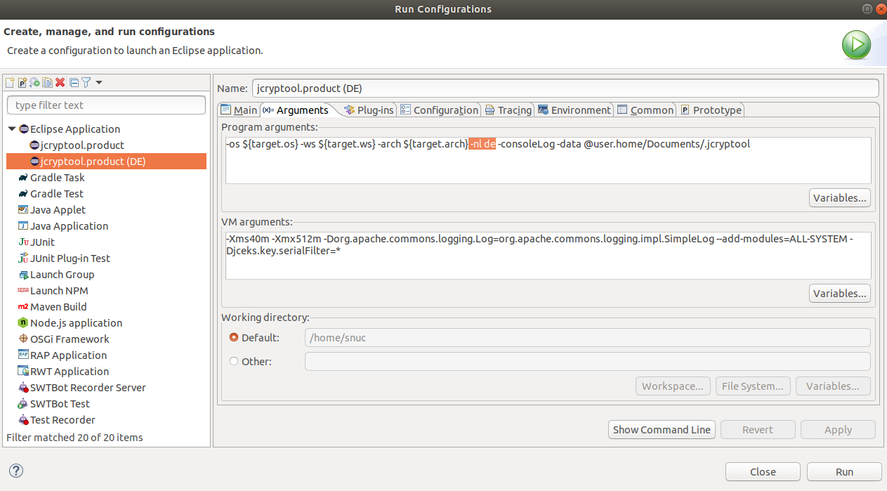Select the jcryptool.product (DE) configuration
Screen dimensions: 887x491
(x=107, y=162)
